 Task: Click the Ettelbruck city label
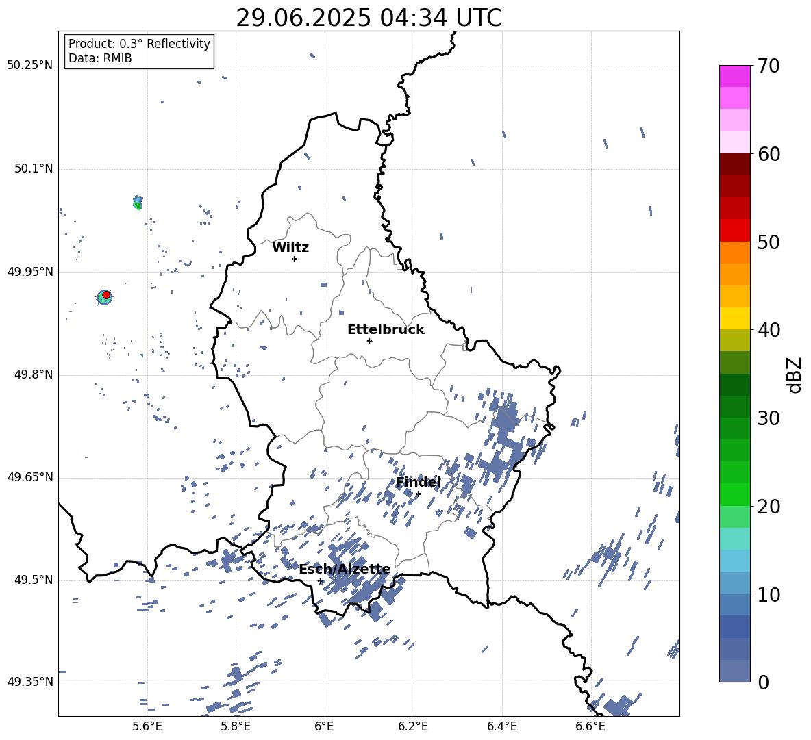coord(386,330)
